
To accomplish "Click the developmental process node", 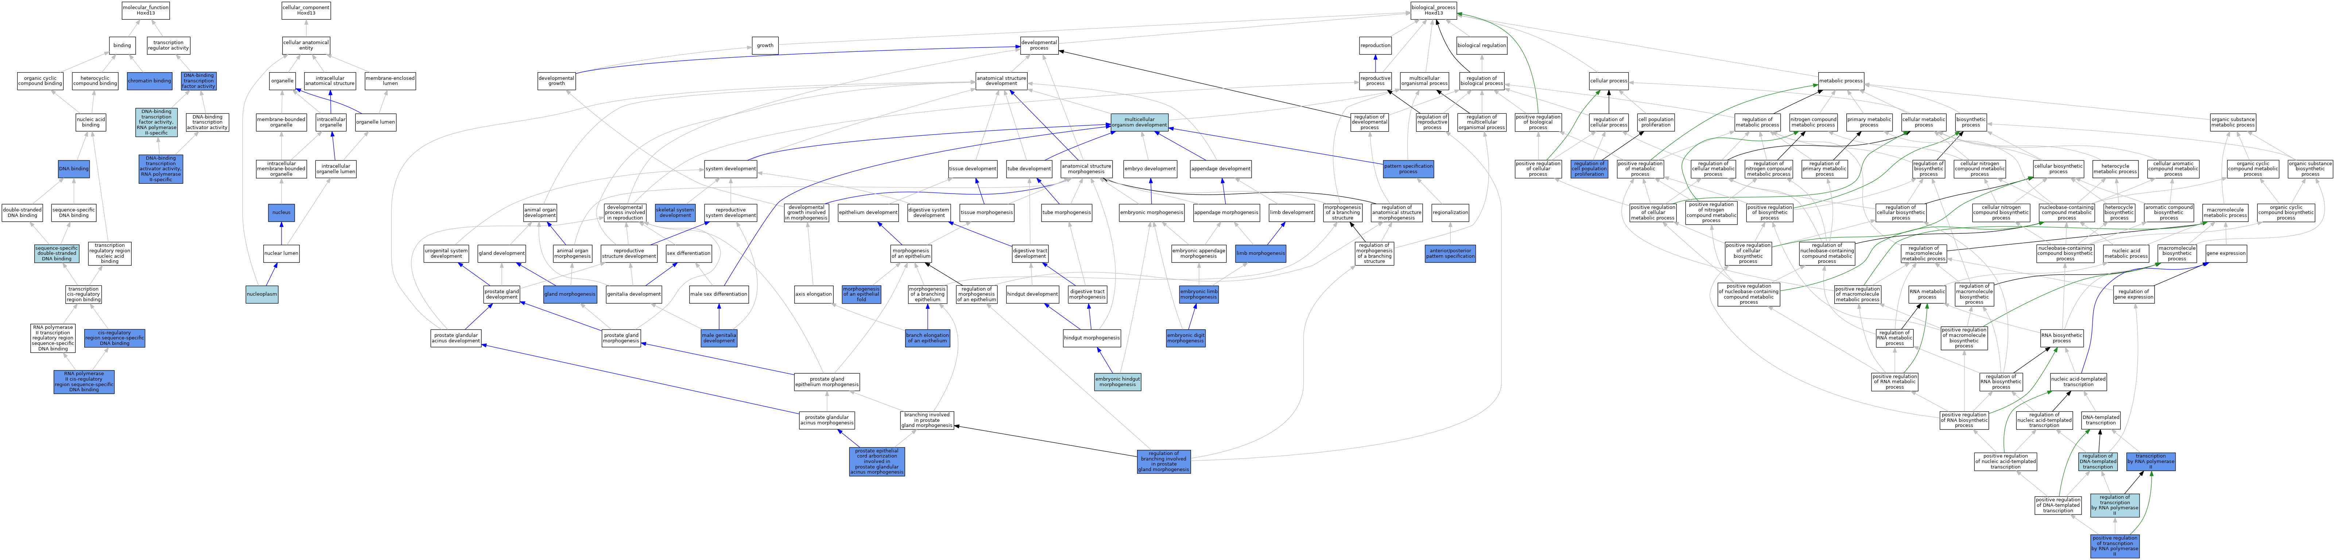I will 1039,45.
